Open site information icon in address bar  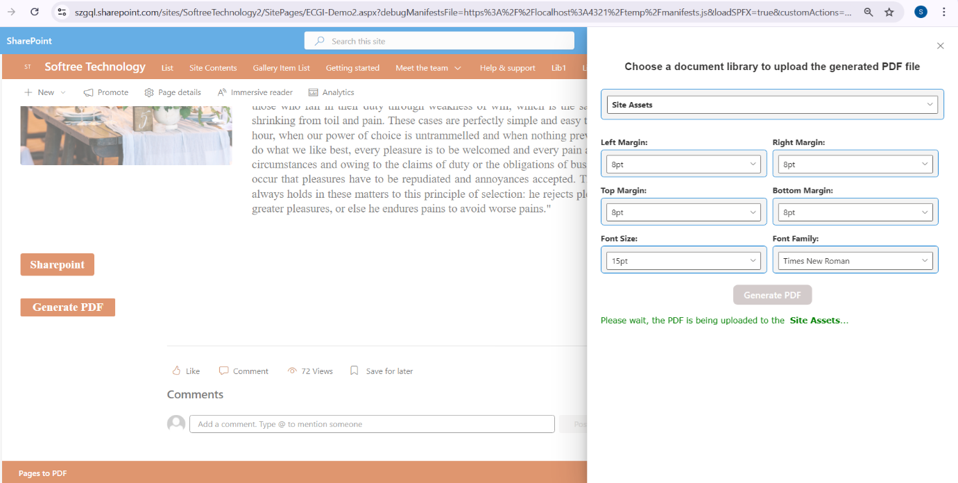pos(62,12)
